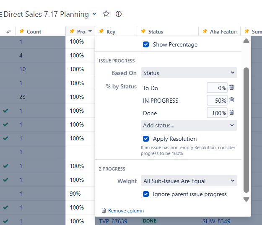Delete the To Do status row
Screen dimensions: 262x225
click(231, 87)
